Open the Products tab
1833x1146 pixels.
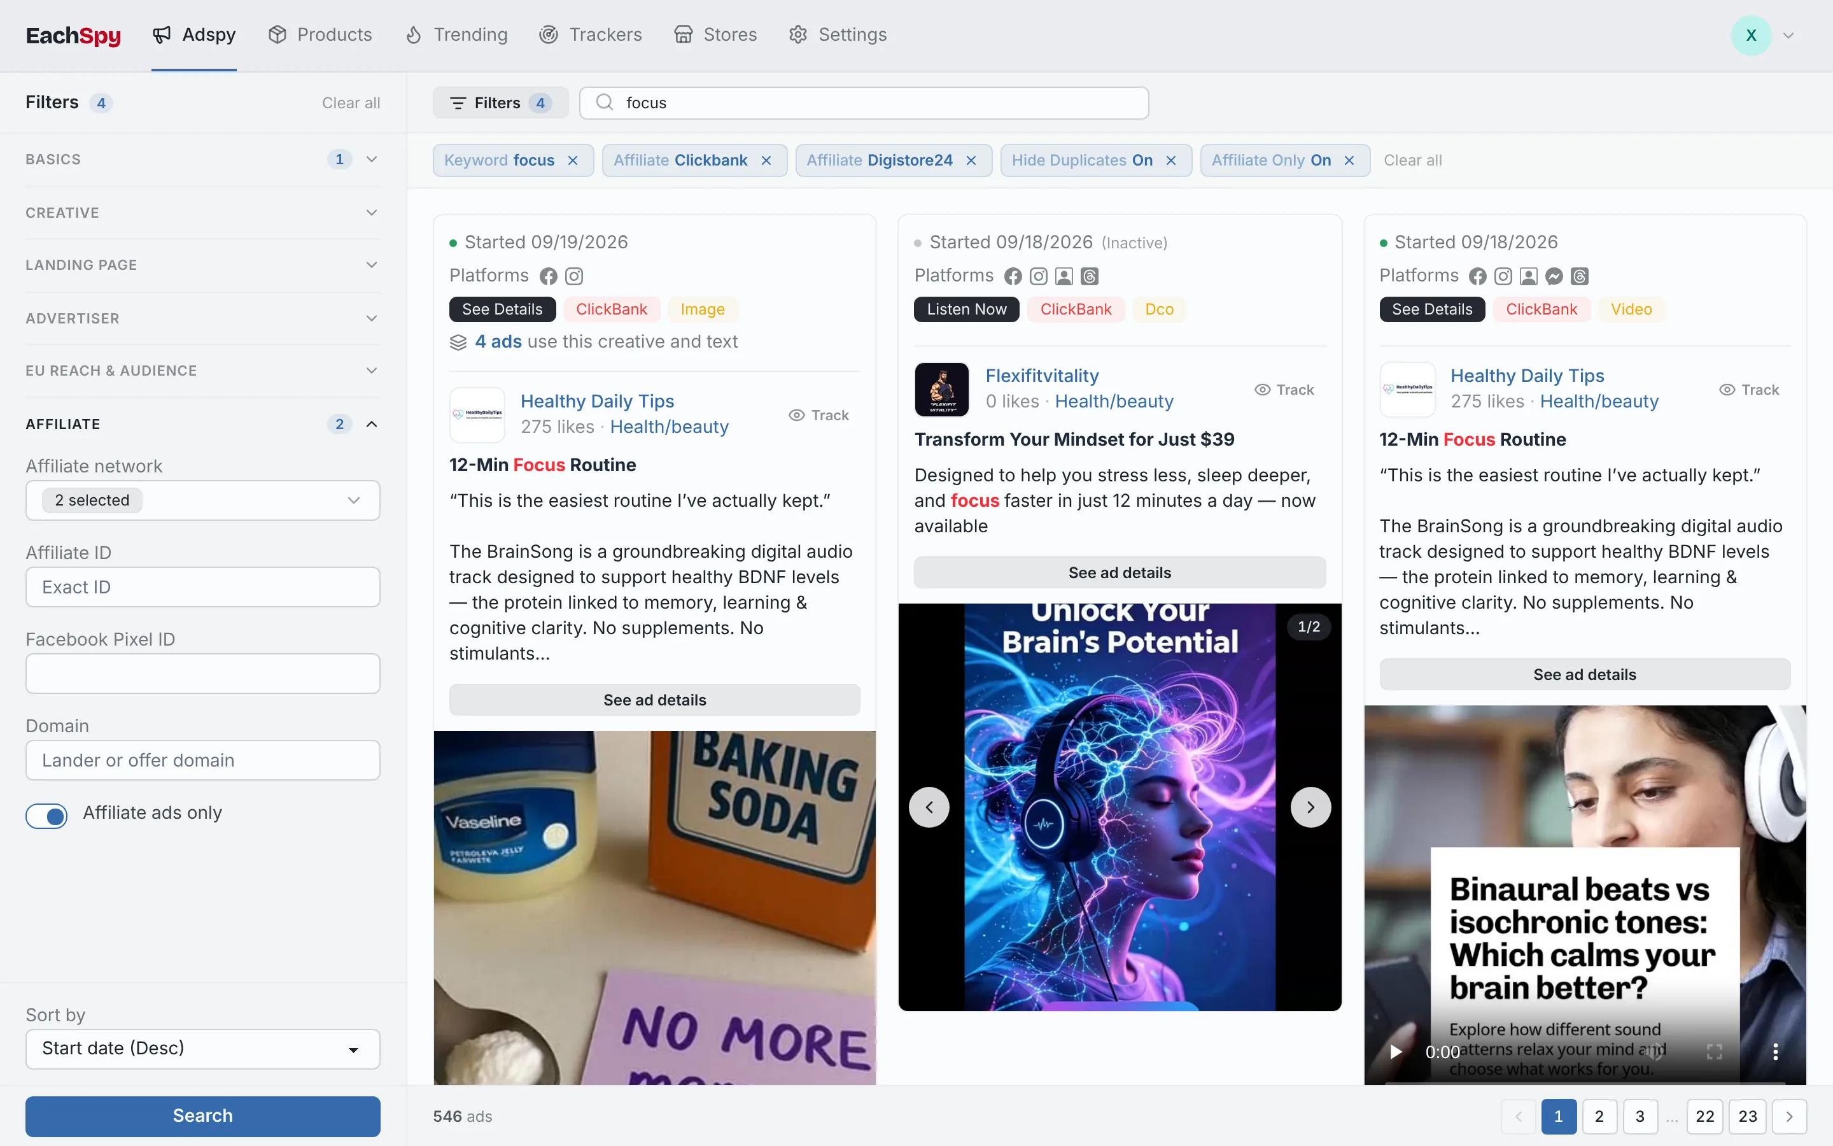(x=320, y=35)
